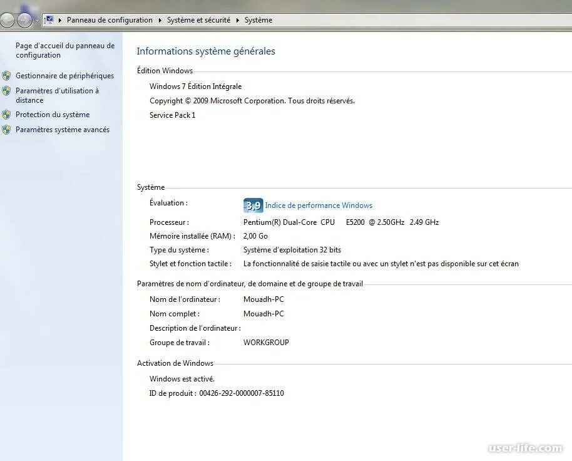
Task: Select processor value Pentium(R) Dual-Core CPU E5200
Action: click(x=340, y=222)
